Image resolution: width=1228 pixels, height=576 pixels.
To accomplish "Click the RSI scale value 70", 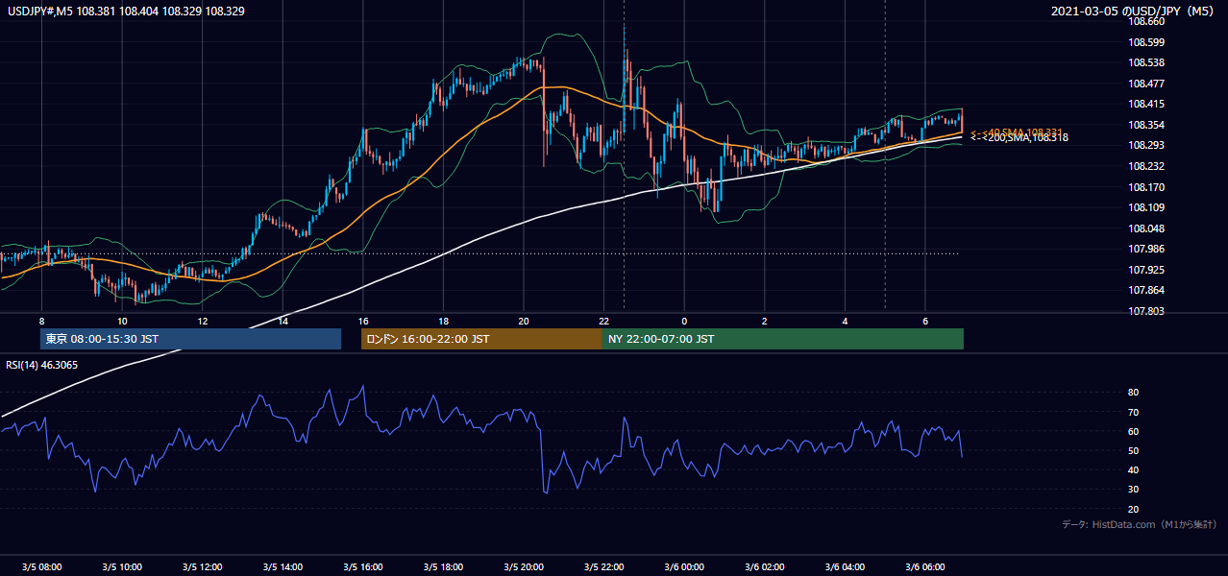I will (x=1133, y=412).
